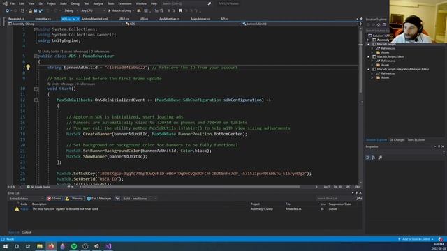447x251 pixels.
Task: Click the warning icon in error row
Action: point(17,209)
